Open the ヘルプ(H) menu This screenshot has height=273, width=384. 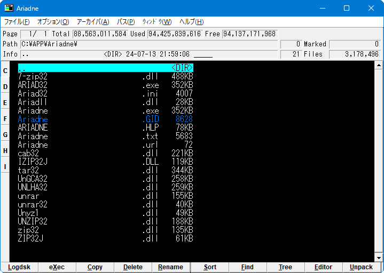tap(192, 22)
